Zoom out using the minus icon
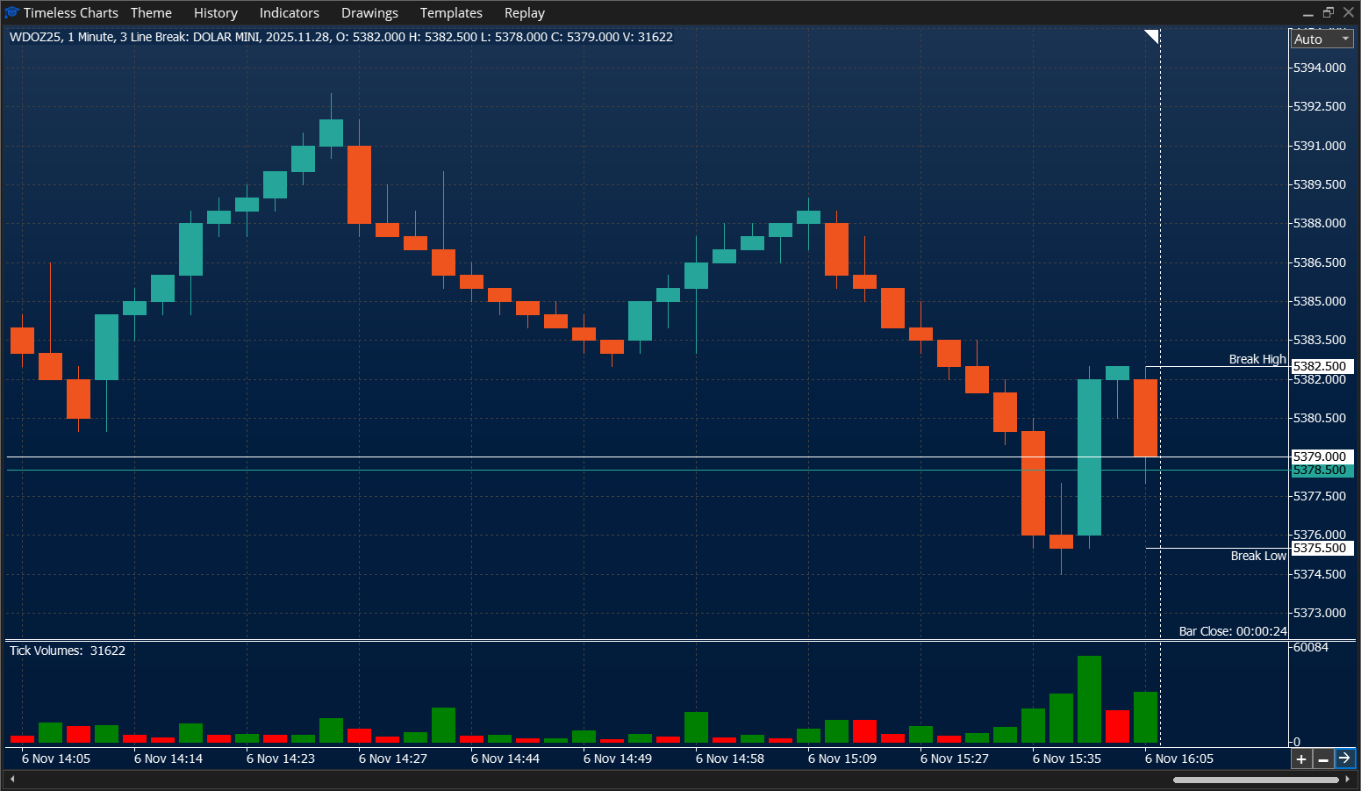Image resolution: width=1361 pixels, height=791 pixels. (x=1323, y=758)
